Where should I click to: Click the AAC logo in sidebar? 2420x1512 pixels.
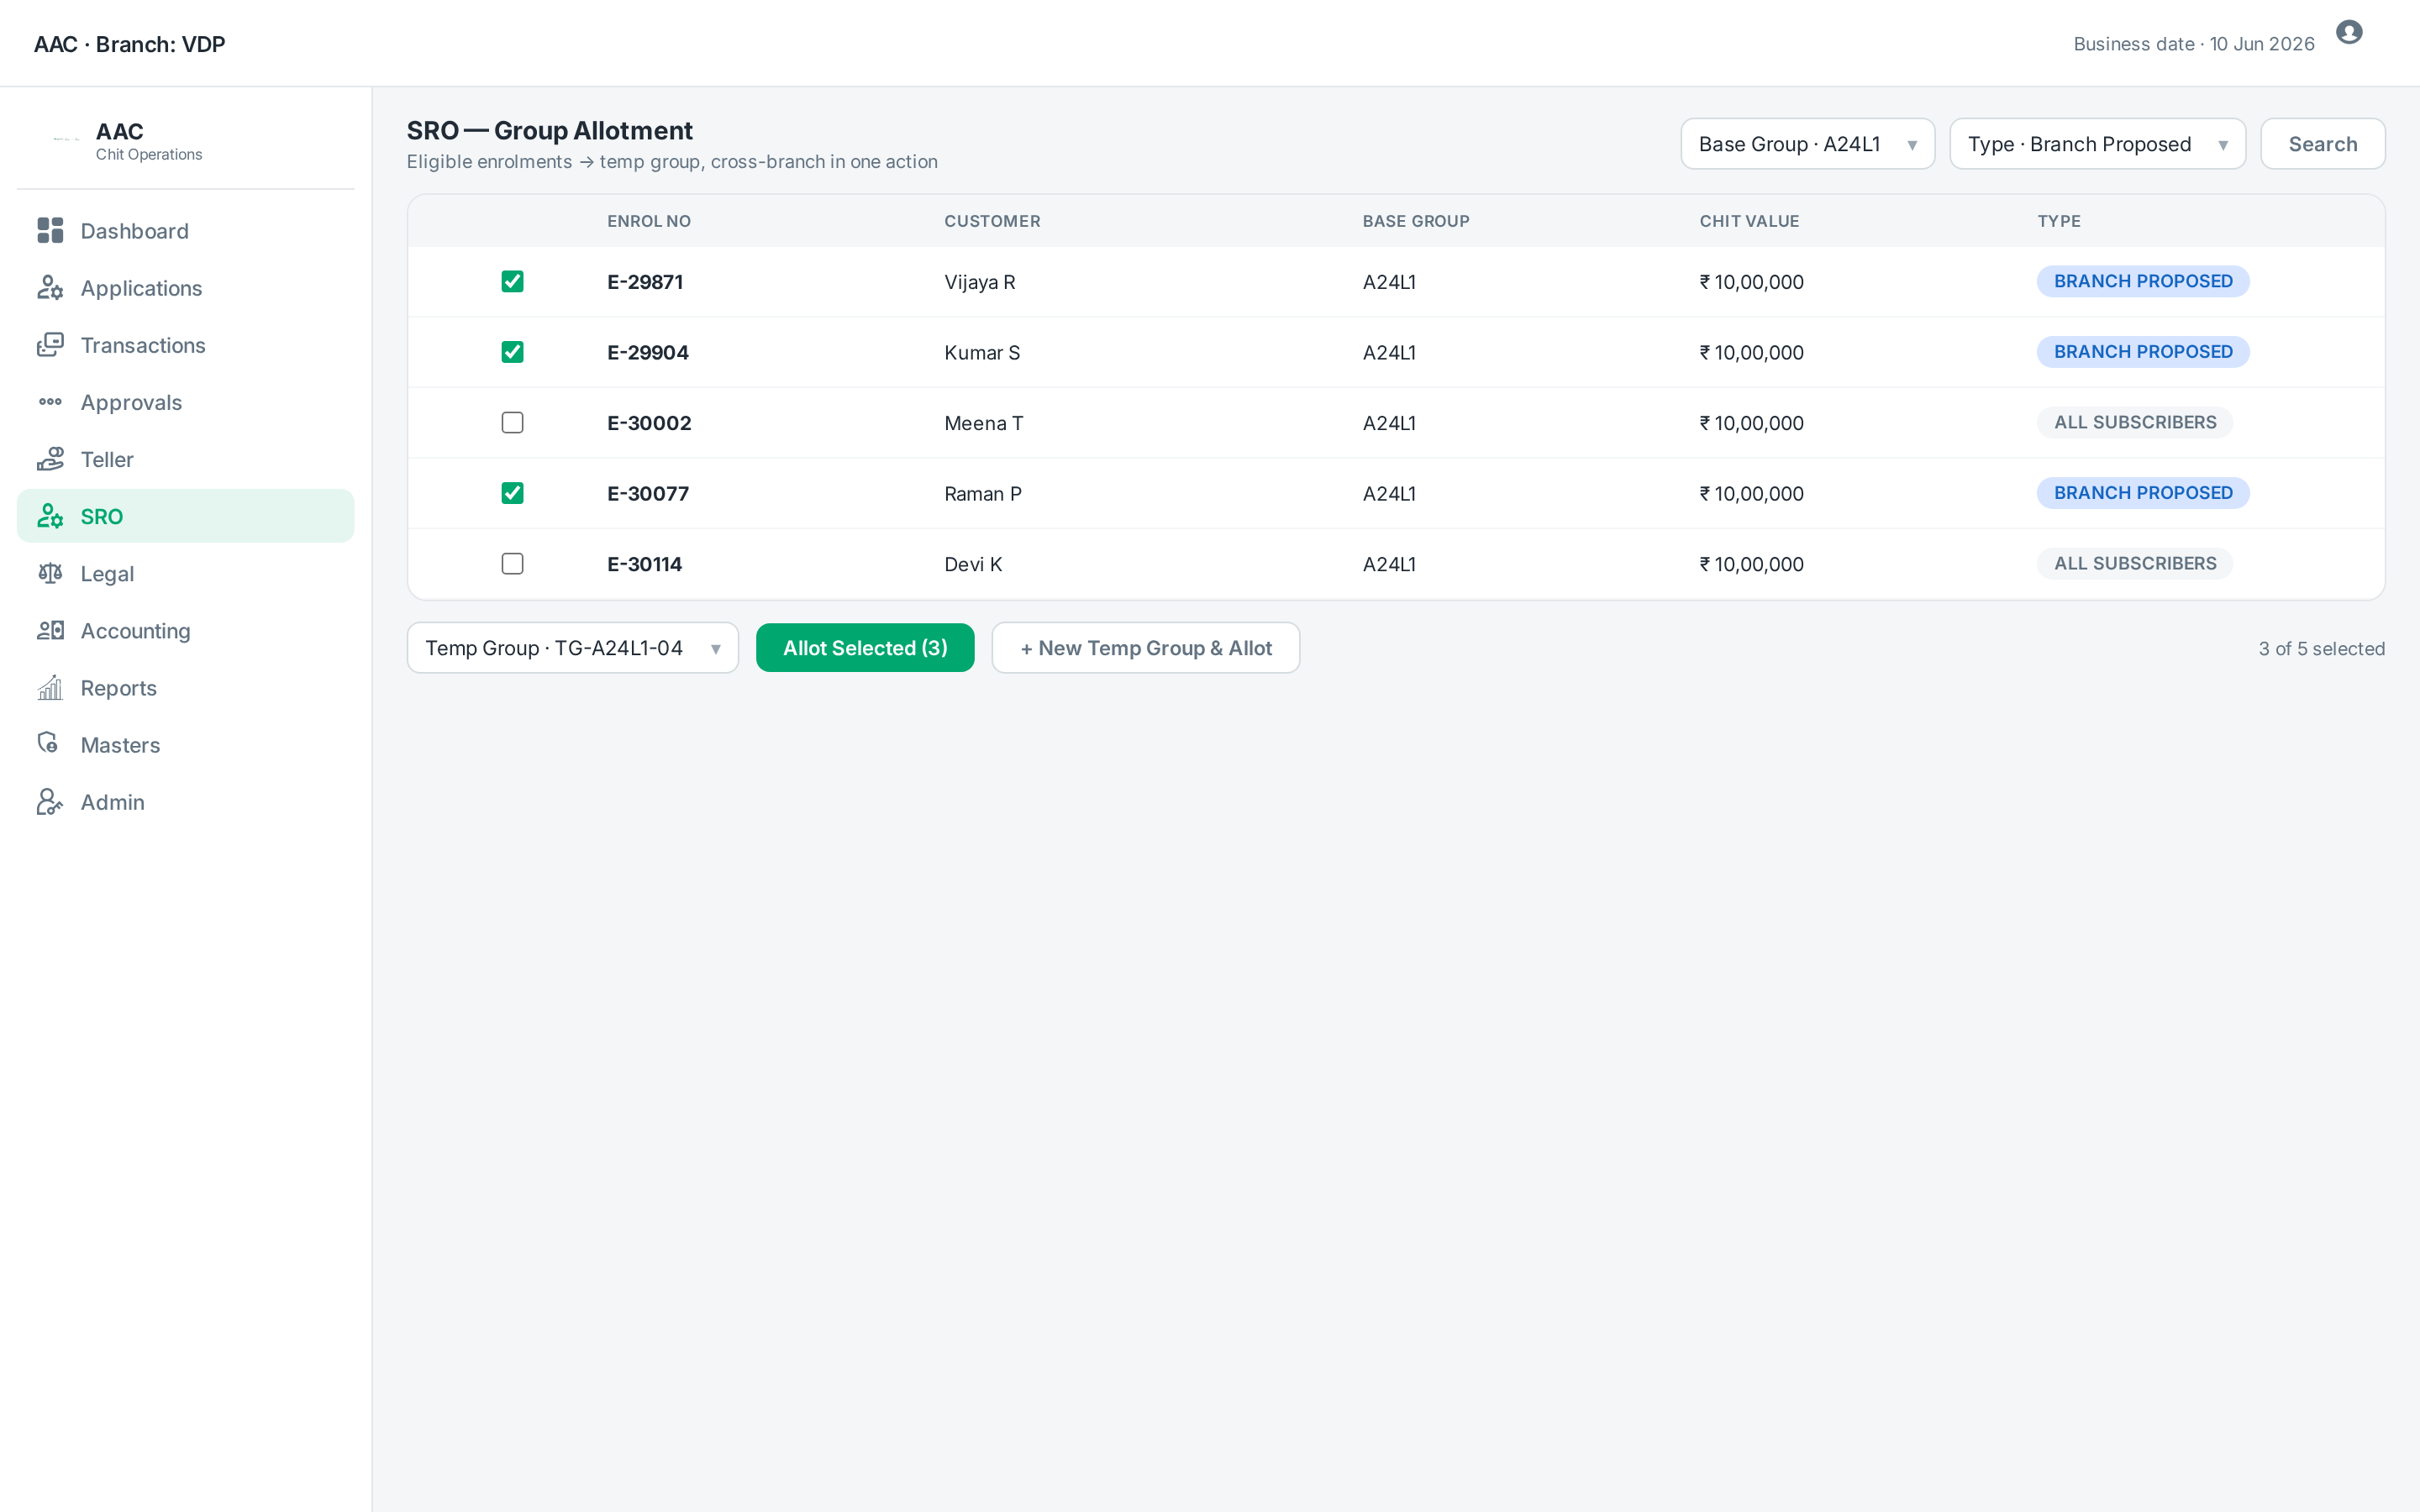[x=66, y=140]
